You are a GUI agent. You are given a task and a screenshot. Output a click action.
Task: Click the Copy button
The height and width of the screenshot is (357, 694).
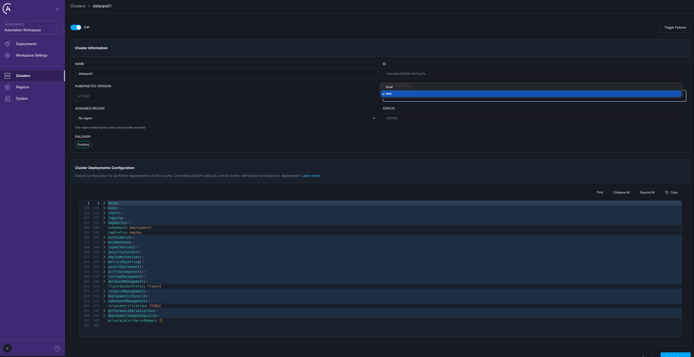(671, 192)
